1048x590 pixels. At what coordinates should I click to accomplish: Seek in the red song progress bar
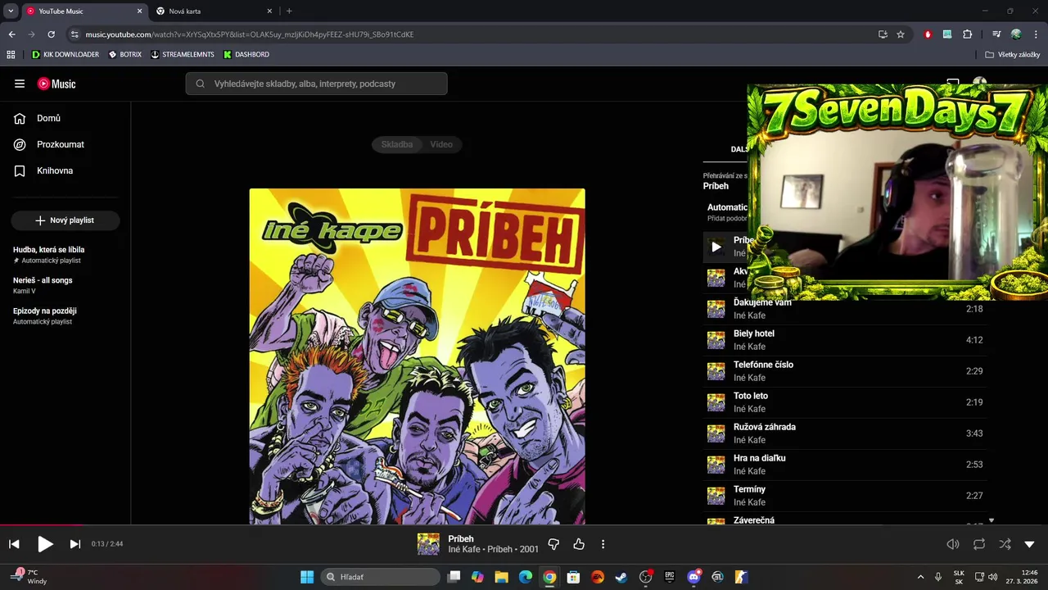click(x=41, y=525)
